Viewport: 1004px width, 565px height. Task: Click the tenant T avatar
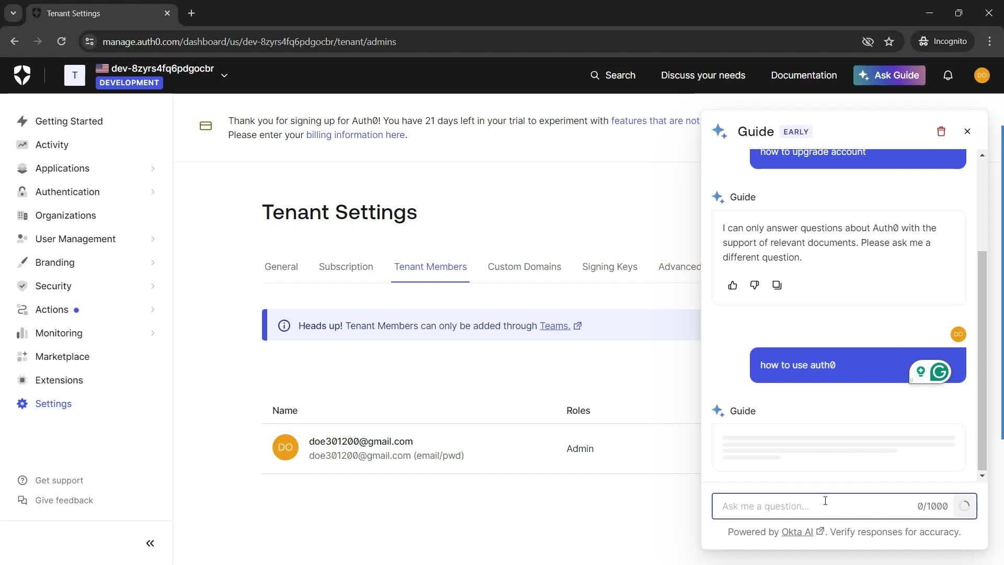click(75, 75)
